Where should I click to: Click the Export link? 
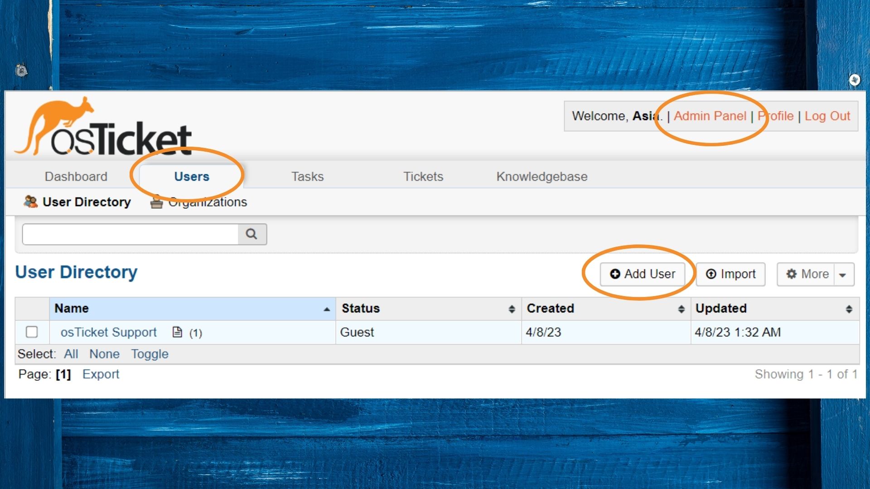101,374
